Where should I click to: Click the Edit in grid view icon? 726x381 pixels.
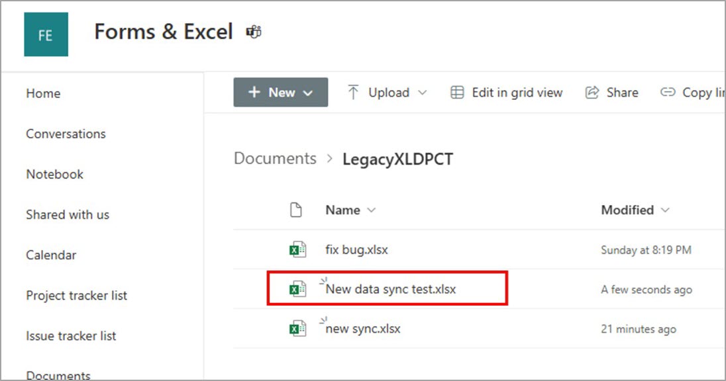(457, 93)
